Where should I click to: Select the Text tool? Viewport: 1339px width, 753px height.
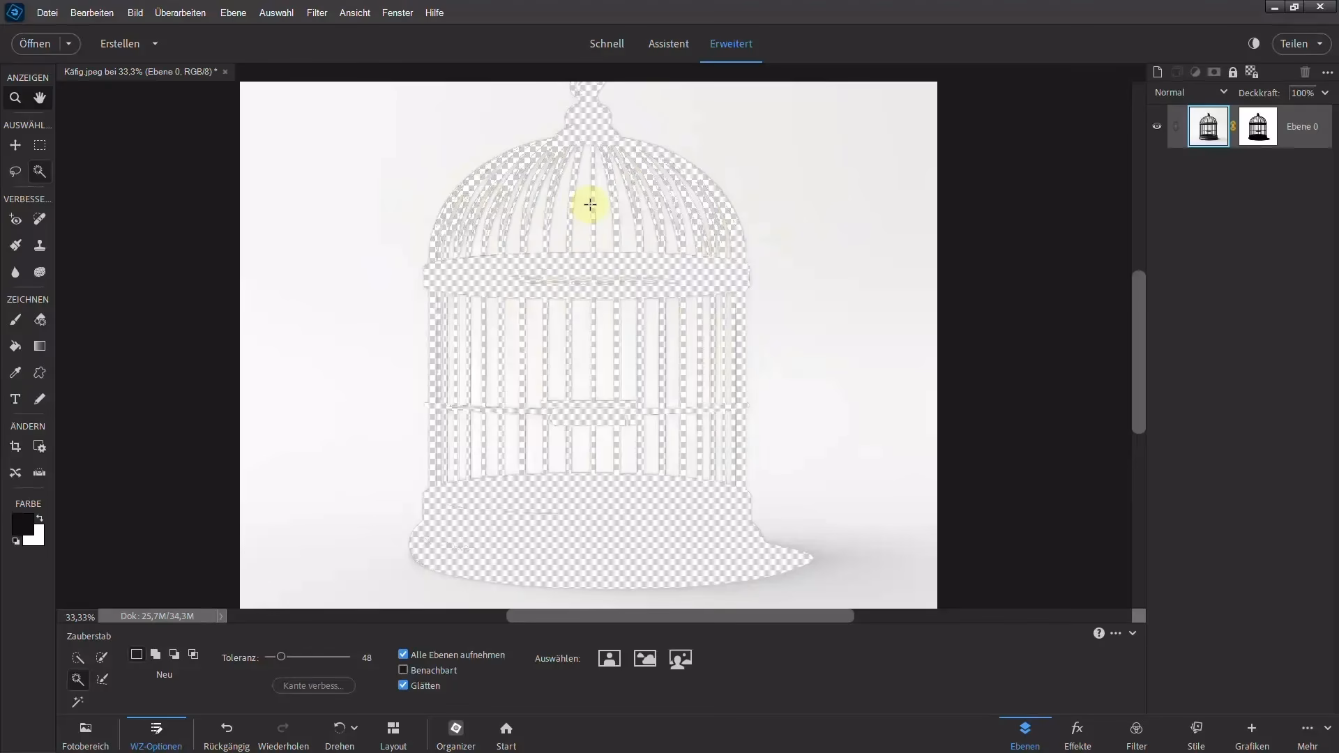tap(15, 399)
